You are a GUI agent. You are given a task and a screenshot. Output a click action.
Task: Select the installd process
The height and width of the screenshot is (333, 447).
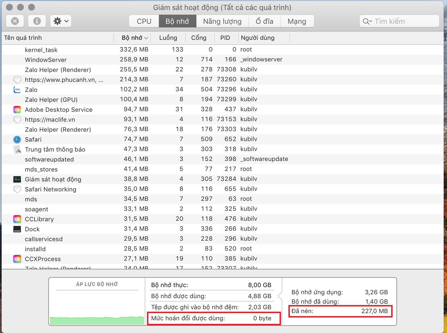[x=222, y=249]
